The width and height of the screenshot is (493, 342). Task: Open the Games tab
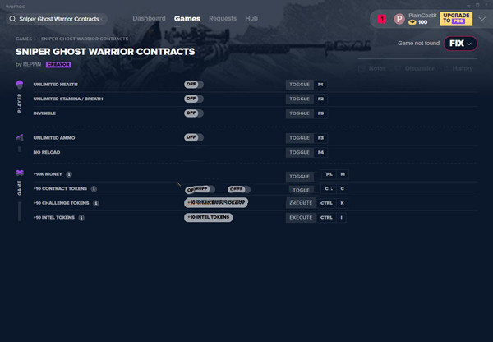(187, 18)
